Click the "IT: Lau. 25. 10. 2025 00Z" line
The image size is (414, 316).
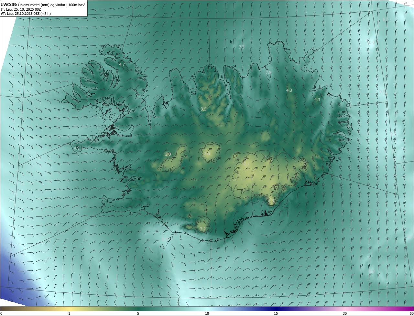pyautogui.click(x=21, y=9)
